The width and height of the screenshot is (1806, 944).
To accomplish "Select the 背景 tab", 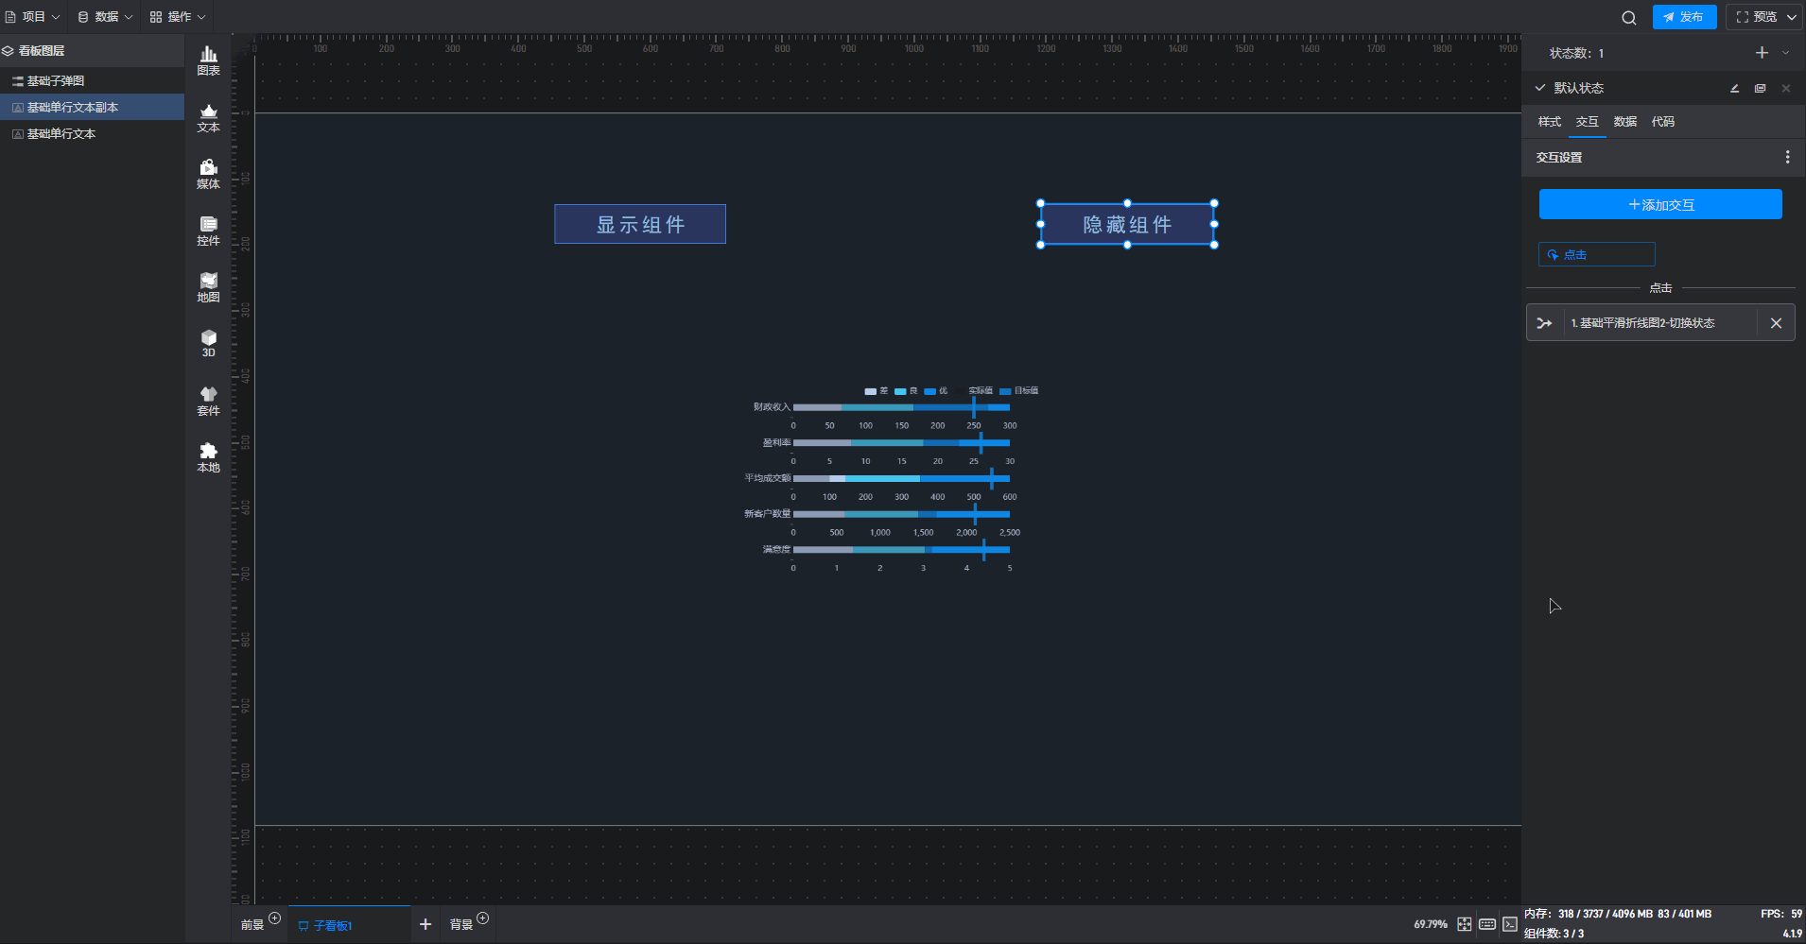I will pos(461,925).
